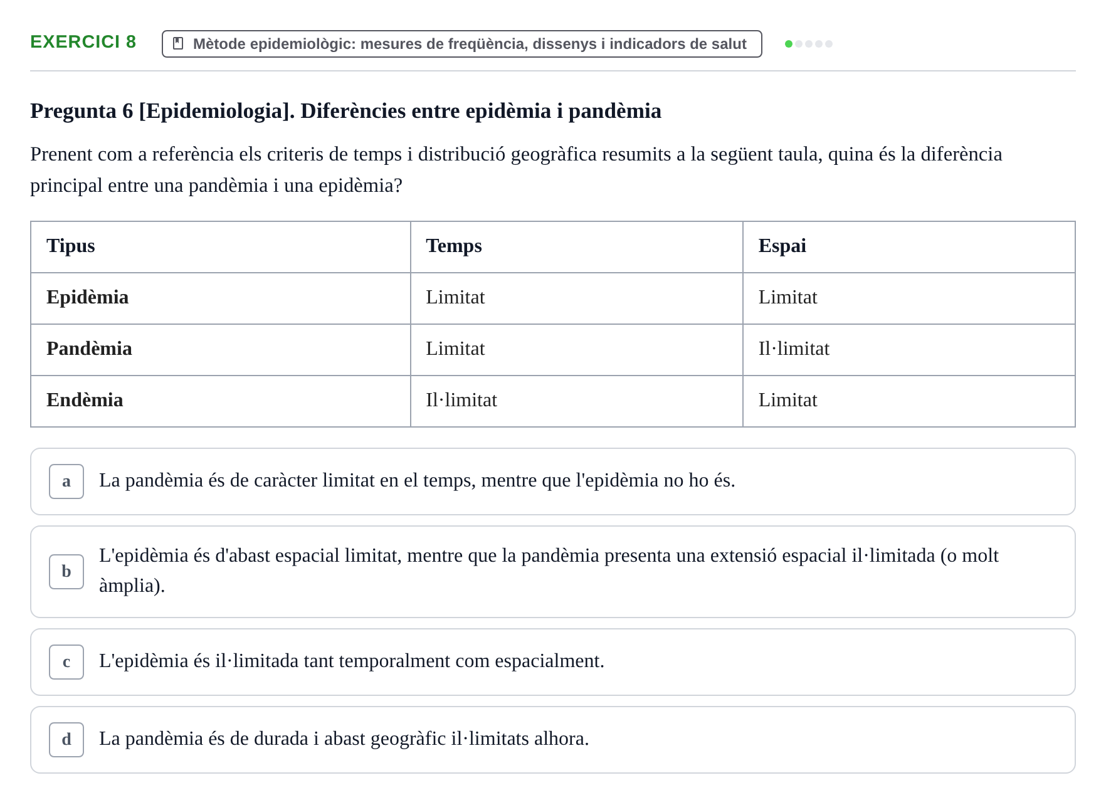1106x805 pixels.
Task: Click the EXERCICI 8 heading
Action: coord(83,42)
